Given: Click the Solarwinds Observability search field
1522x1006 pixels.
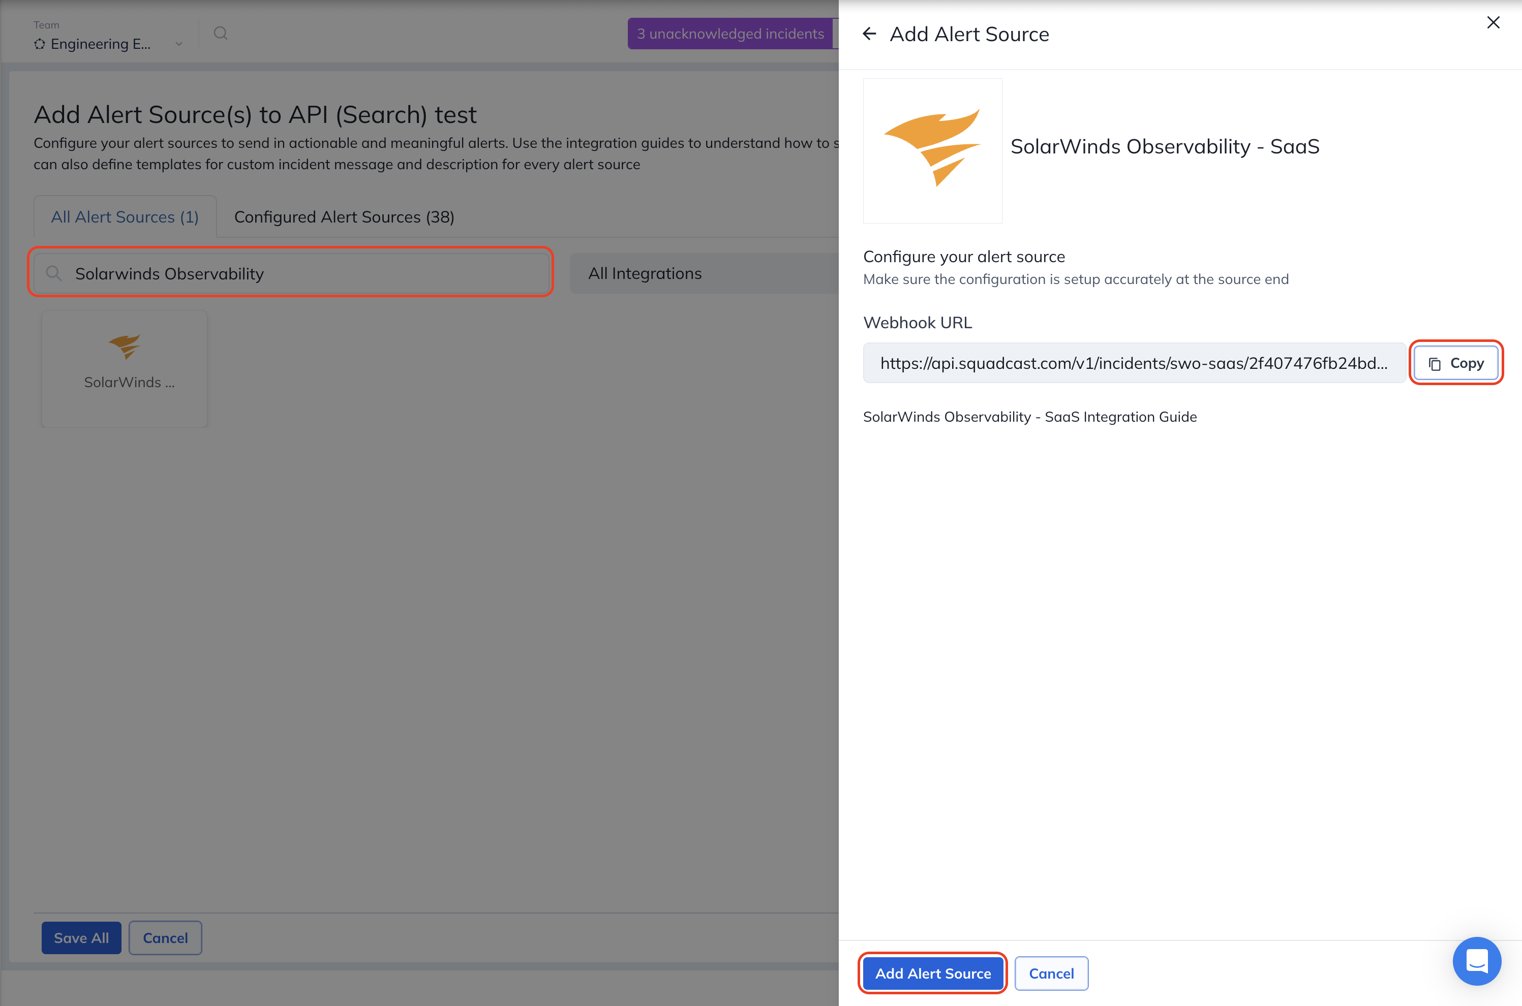Looking at the screenshot, I should click(301, 273).
